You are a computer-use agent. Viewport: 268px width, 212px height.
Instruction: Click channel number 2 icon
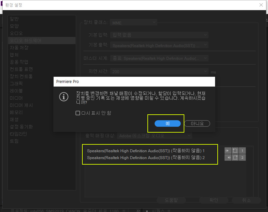pyautogui.click(x=243, y=157)
